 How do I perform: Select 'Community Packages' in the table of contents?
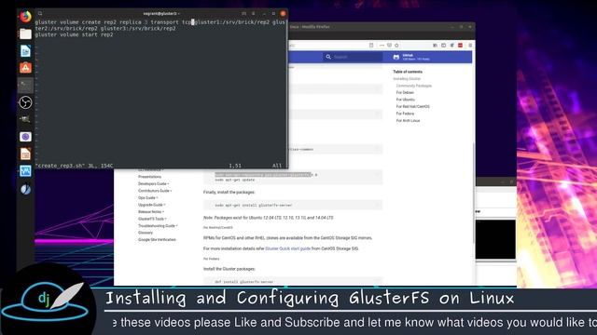(x=414, y=86)
